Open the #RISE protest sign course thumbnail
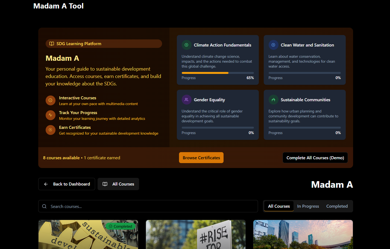Image resolution: width=390 pixels, height=249 pixels. [x=196, y=234]
